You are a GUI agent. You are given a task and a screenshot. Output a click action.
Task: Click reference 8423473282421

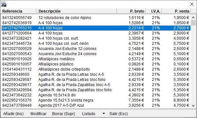[x=17, y=38]
